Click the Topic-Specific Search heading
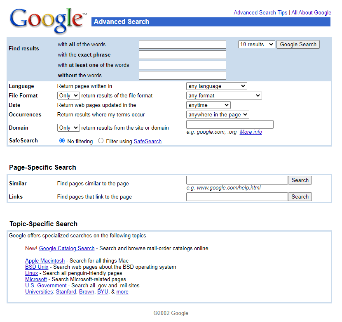The height and width of the screenshot is (322, 342). (43, 224)
